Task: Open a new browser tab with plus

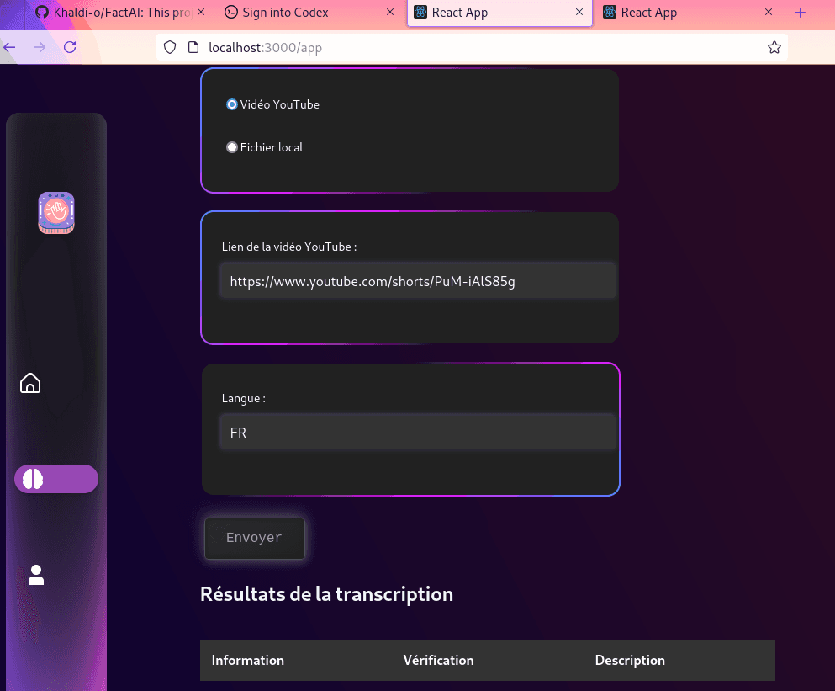Action: point(800,13)
